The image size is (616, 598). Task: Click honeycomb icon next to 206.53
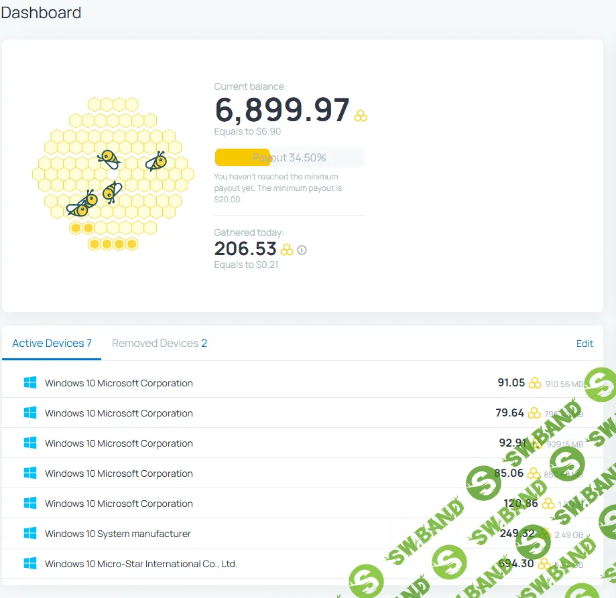(287, 250)
